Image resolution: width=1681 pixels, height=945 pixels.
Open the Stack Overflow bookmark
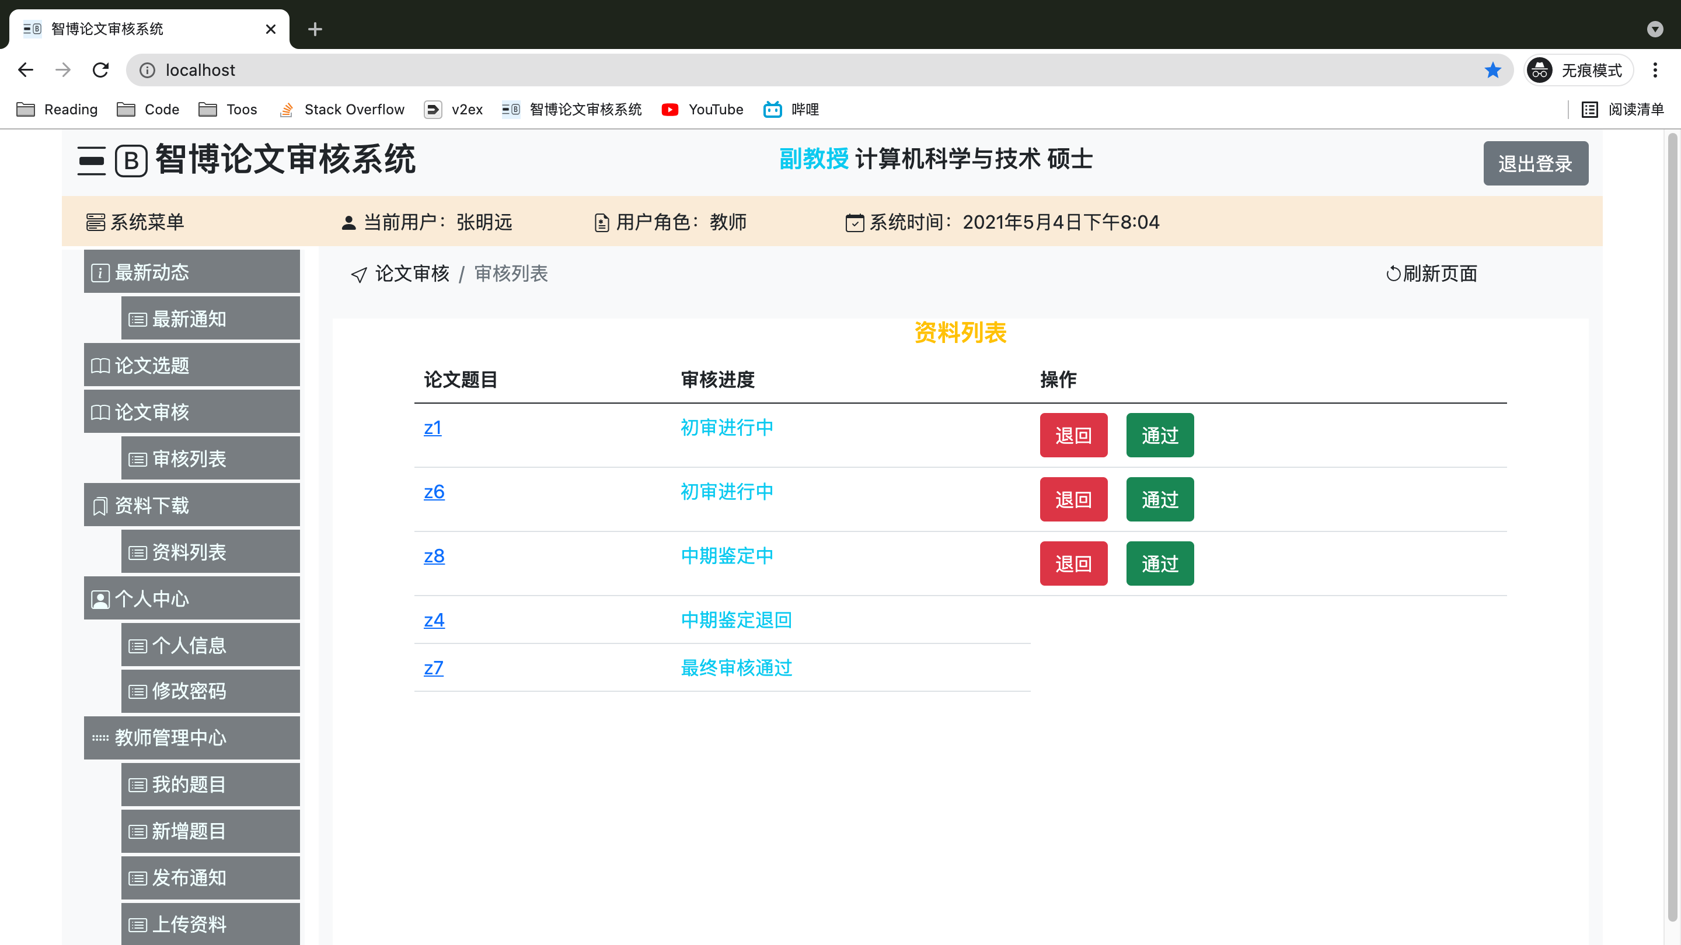(341, 110)
